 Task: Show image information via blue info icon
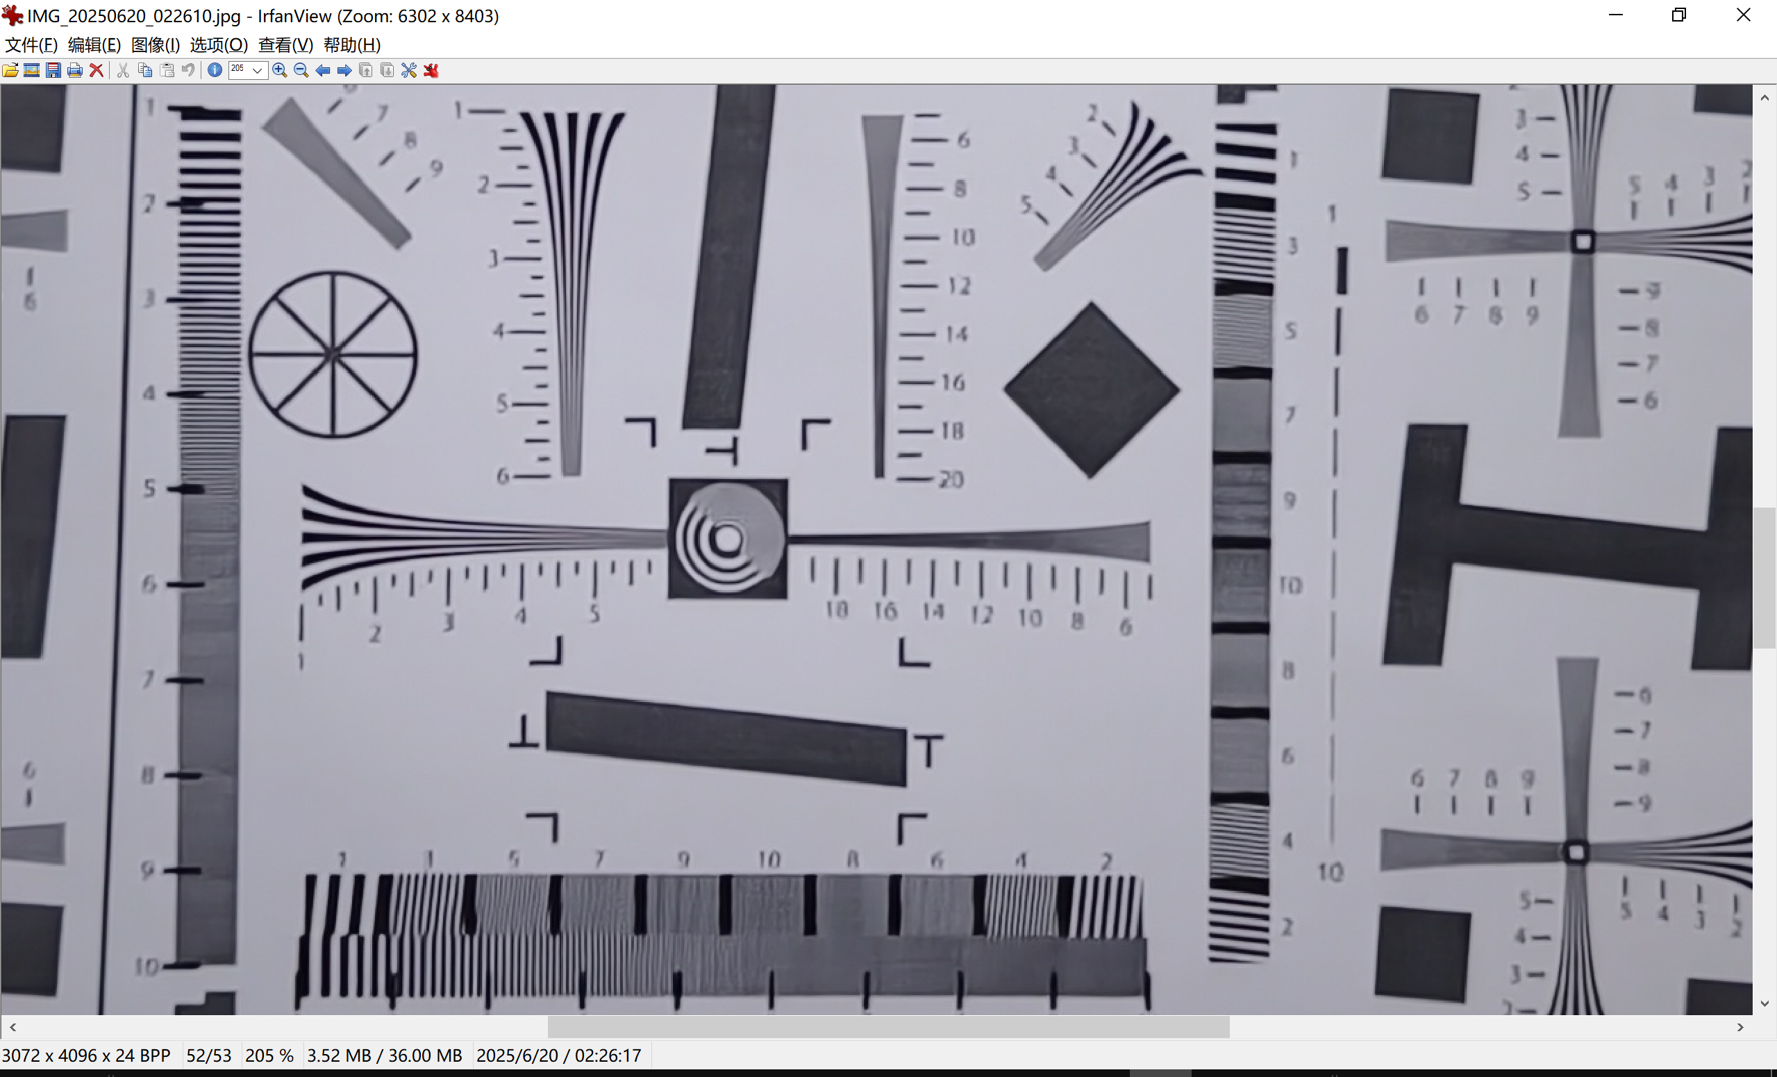(215, 70)
